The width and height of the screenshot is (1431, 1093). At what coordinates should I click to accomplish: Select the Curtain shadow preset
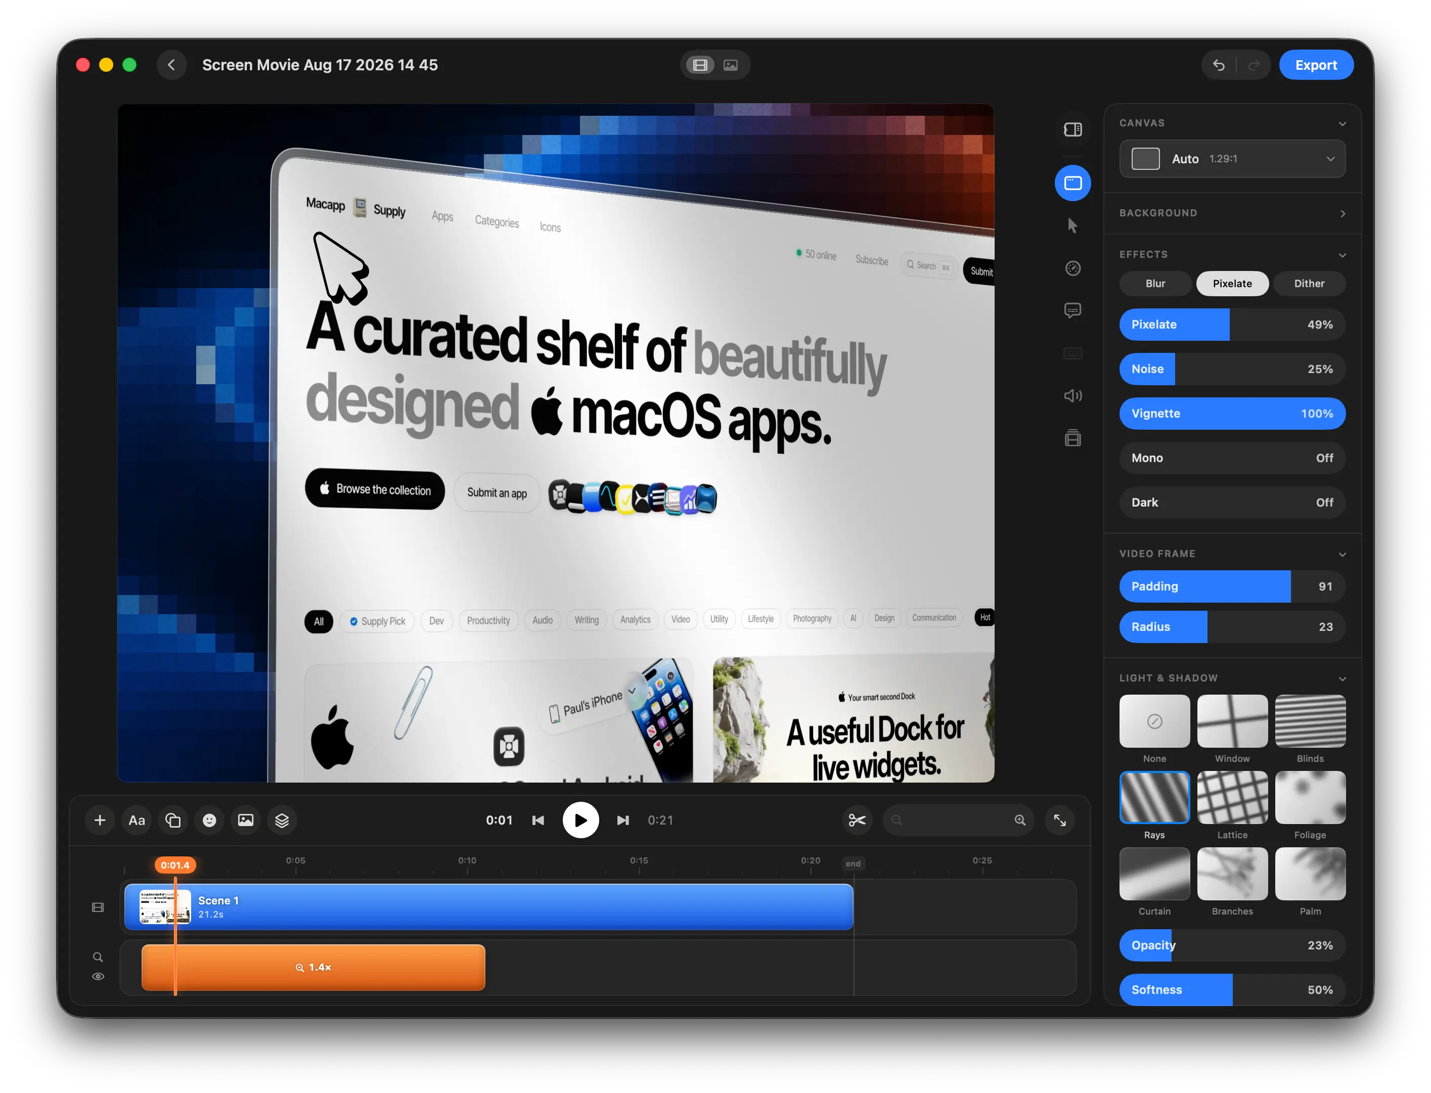point(1154,874)
